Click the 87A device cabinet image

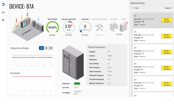(73, 62)
